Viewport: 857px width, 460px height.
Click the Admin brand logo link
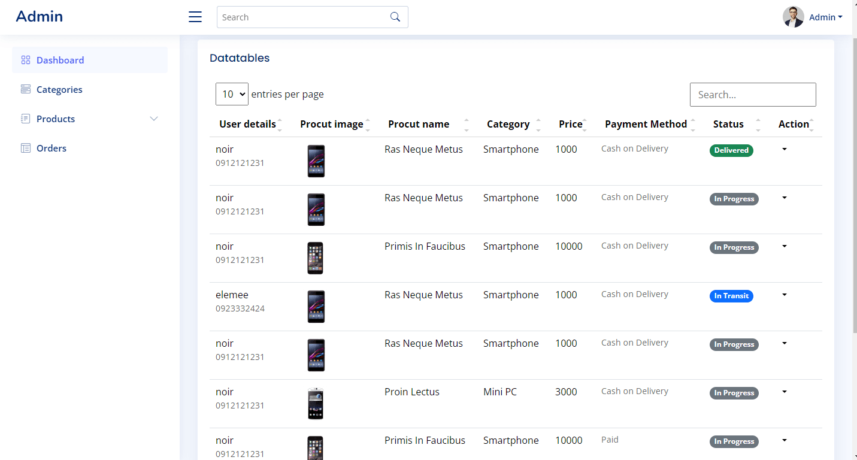(x=40, y=16)
